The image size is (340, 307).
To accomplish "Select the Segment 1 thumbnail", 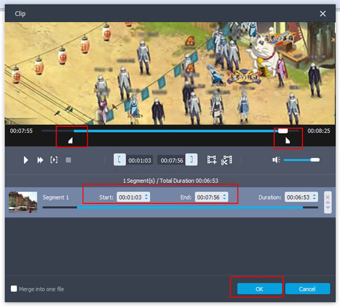I will tap(23, 202).
